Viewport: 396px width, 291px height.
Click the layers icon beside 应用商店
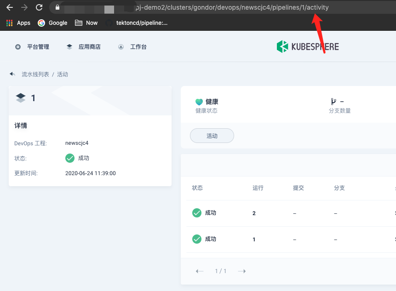[x=69, y=47]
